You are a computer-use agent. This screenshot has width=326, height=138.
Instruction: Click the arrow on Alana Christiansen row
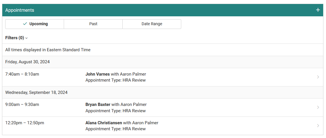[x=318, y=126]
